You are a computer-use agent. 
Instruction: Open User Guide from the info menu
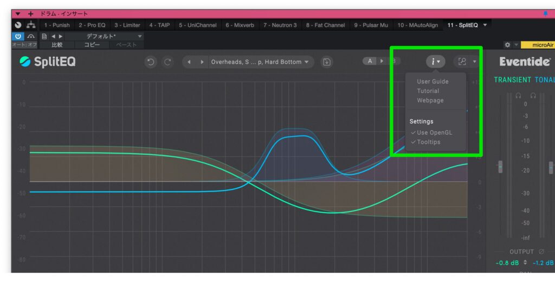(433, 82)
